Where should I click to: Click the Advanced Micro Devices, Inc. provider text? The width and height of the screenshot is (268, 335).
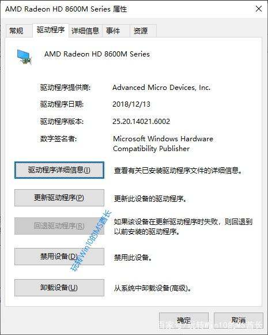click(x=161, y=88)
